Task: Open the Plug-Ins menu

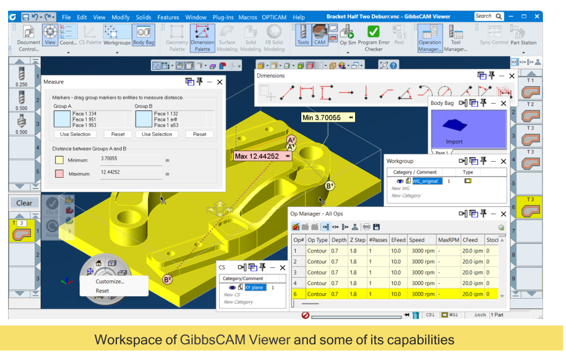Action: click(x=223, y=17)
